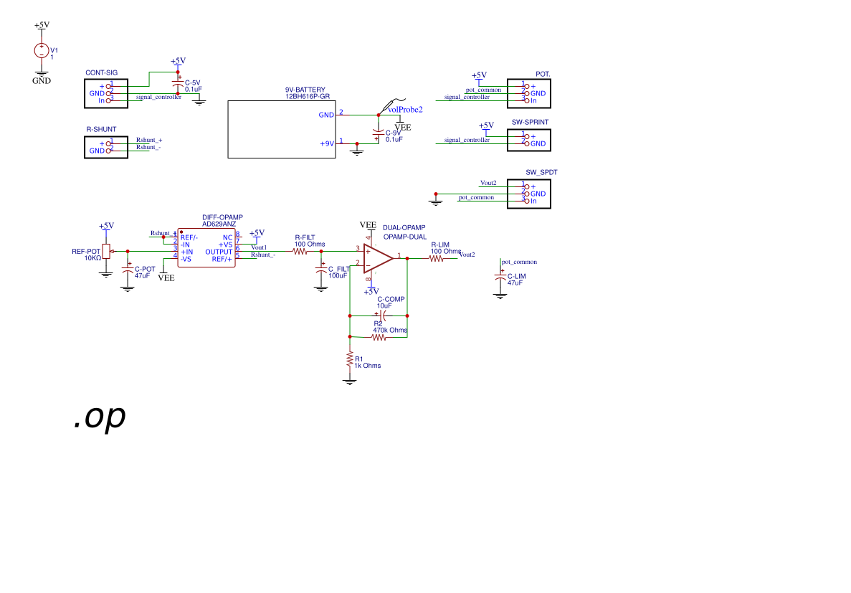Select the 9V-BATTERY designator text
851x593 pixels.
tap(305, 90)
